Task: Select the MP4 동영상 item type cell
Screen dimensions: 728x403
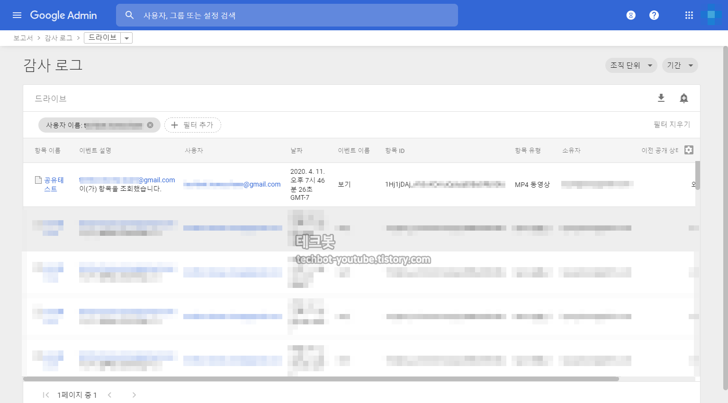Action: [x=532, y=184]
